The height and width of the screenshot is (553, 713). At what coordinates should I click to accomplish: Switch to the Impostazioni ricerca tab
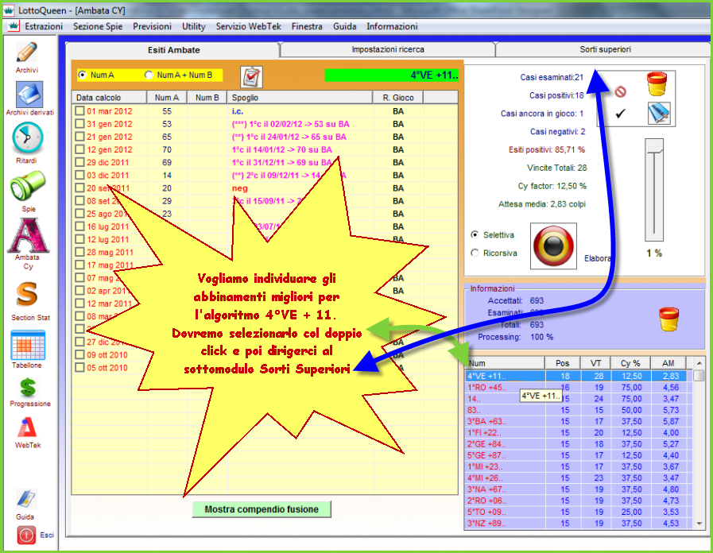388,49
